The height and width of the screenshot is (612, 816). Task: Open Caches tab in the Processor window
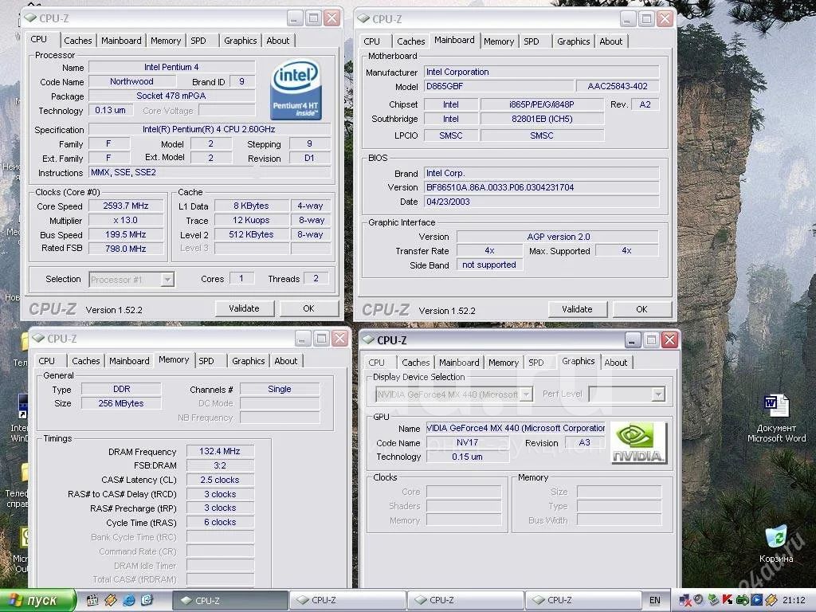(77, 41)
